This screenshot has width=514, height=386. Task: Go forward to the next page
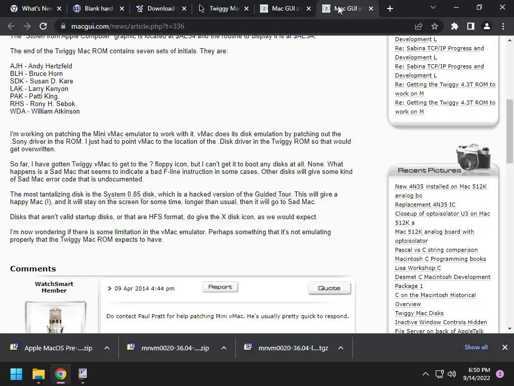(27, 26)
